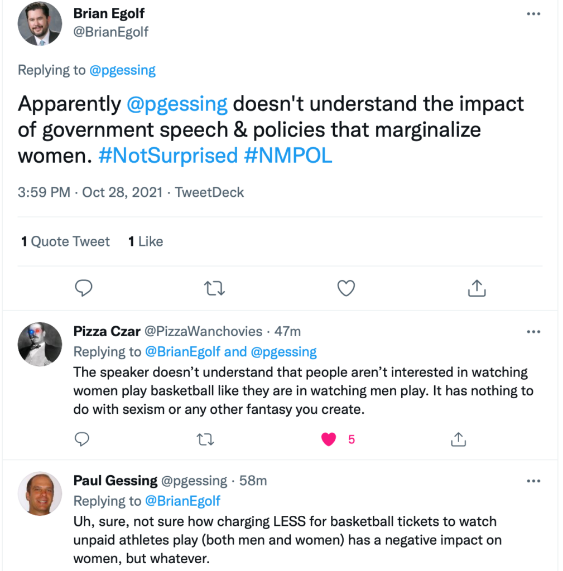Screen dimensions: 563x571
Task: Open more options on Brian Egolf's tweet
Action: (x=533, y=14)
